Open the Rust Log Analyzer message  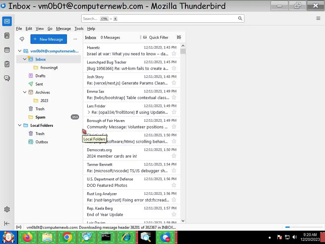(132, 197)
